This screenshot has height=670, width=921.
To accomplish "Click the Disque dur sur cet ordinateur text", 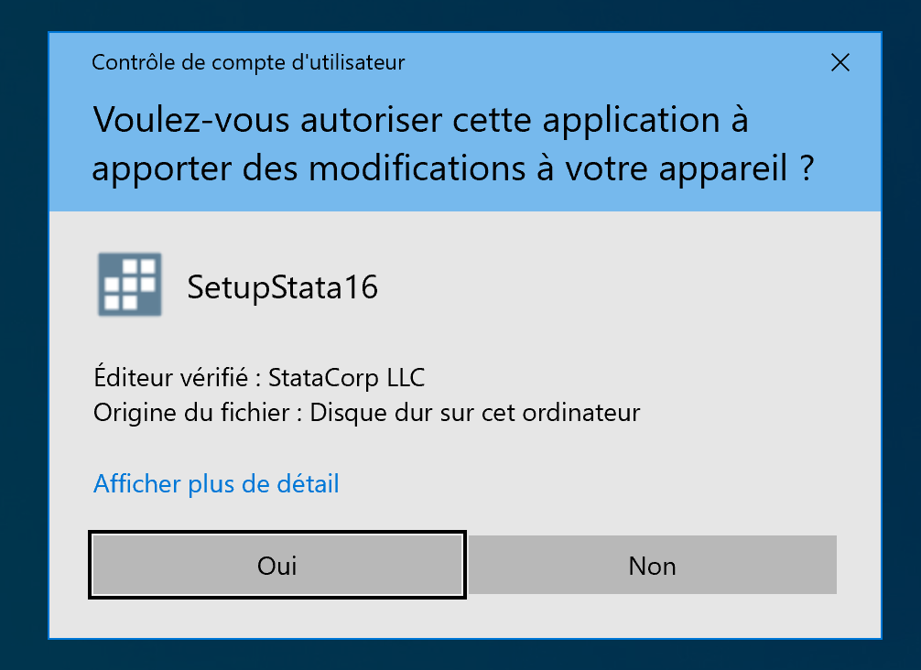I will point(475,412).
